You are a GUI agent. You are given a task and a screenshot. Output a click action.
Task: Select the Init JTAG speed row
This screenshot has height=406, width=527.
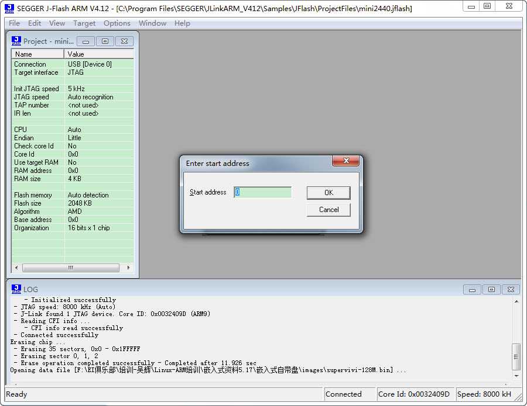tap(73, 89)
